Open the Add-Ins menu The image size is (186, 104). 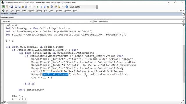[59, 10]
